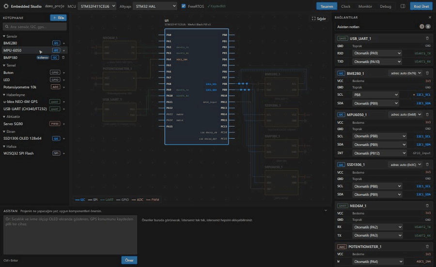Screen dimensions: 436x267
Task: Click Öner suggest button
Action: click(x=129, y=260)
